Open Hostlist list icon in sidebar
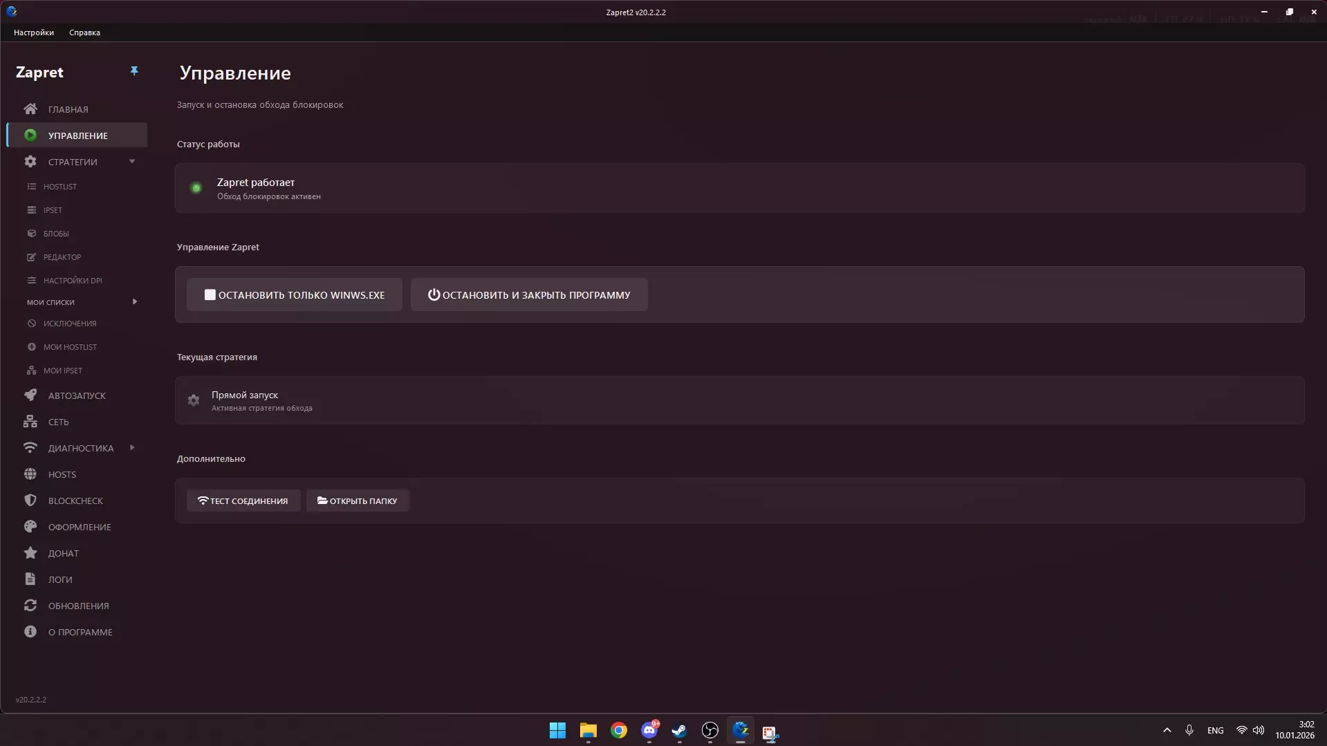 (32, 187)
